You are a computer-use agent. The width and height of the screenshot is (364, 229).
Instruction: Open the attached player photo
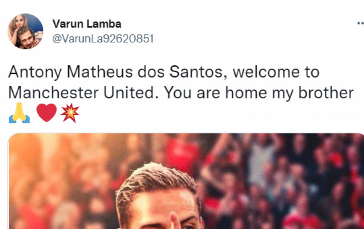tap(186, 181)
